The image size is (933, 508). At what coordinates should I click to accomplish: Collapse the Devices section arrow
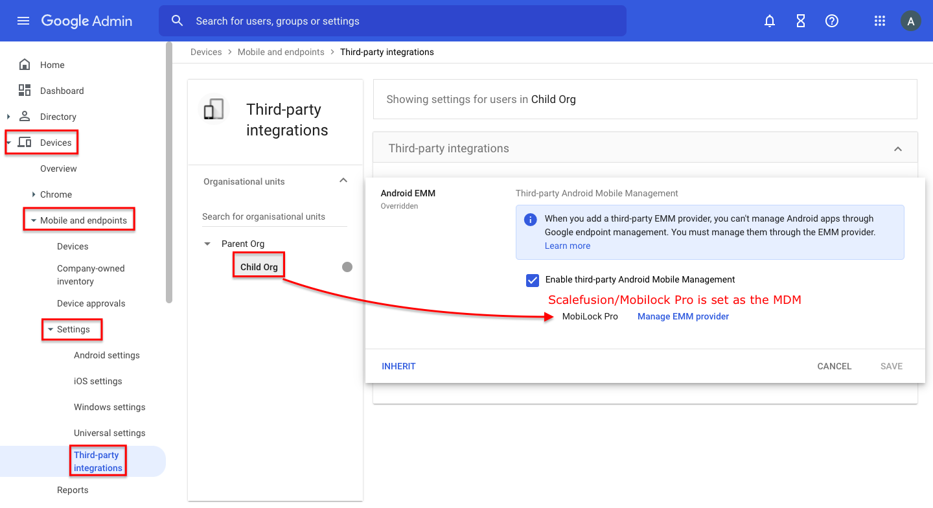tap(8, 143)
